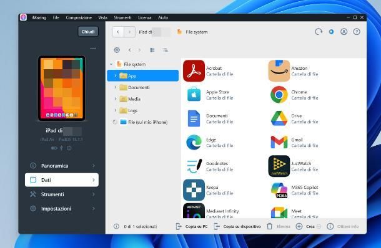Open the Aiuto menu
This screenshot has height=248, width=381.
tap(163, 17)
